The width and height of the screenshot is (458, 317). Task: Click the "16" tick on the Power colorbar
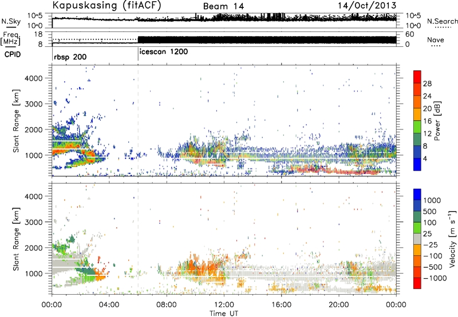(x=427, y=121)
